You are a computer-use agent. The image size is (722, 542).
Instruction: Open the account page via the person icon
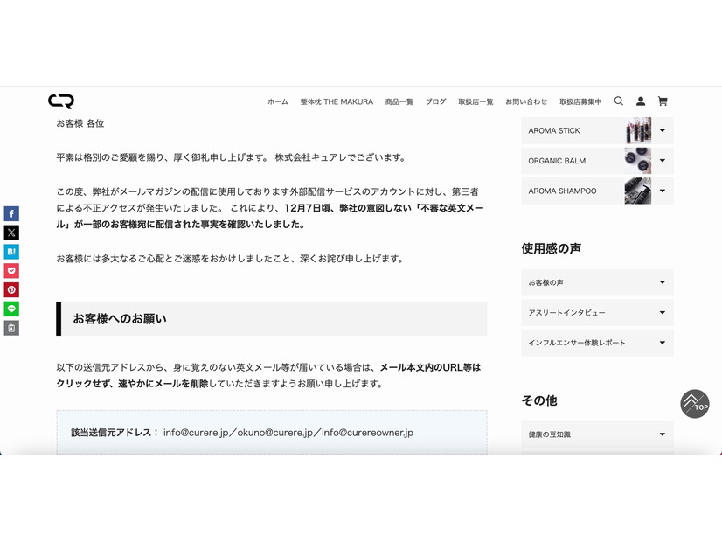point(641,101)
